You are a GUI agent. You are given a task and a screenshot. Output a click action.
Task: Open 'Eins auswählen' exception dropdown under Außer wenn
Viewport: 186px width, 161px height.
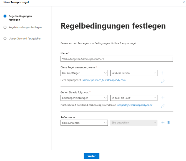(84, 123)
